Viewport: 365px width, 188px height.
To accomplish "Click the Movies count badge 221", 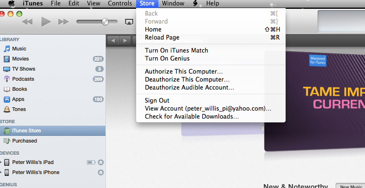I will pos(98,59).
